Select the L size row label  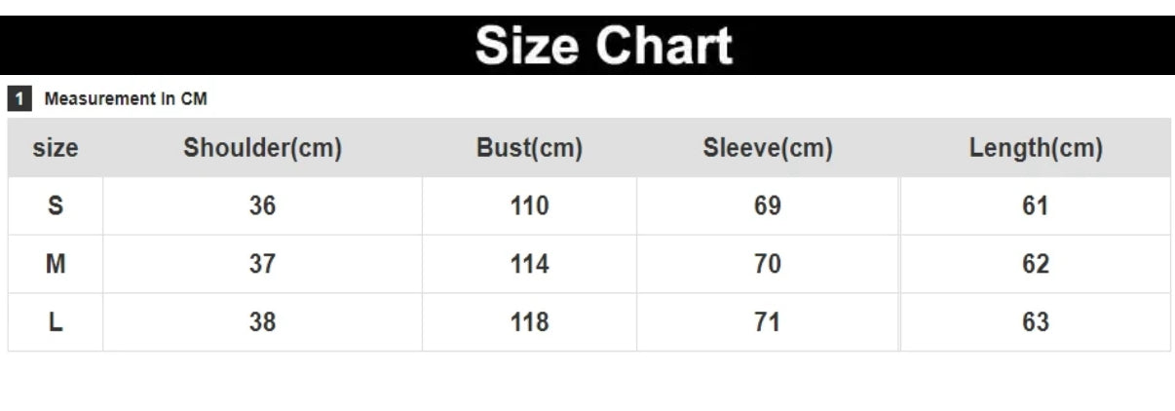point(56,322)
